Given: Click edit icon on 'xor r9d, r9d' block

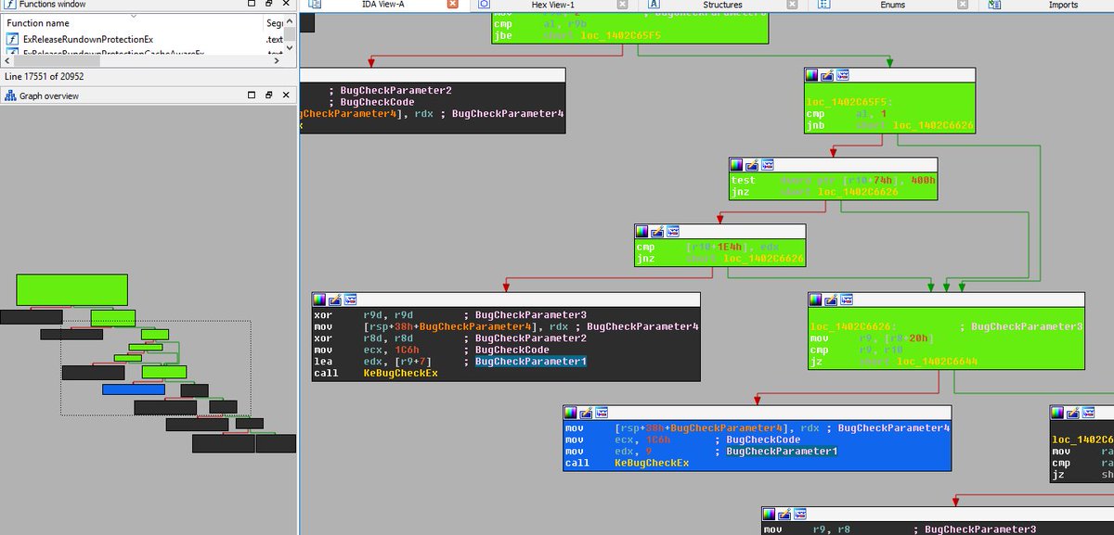Looking at the screenshot, I should 336,299.
